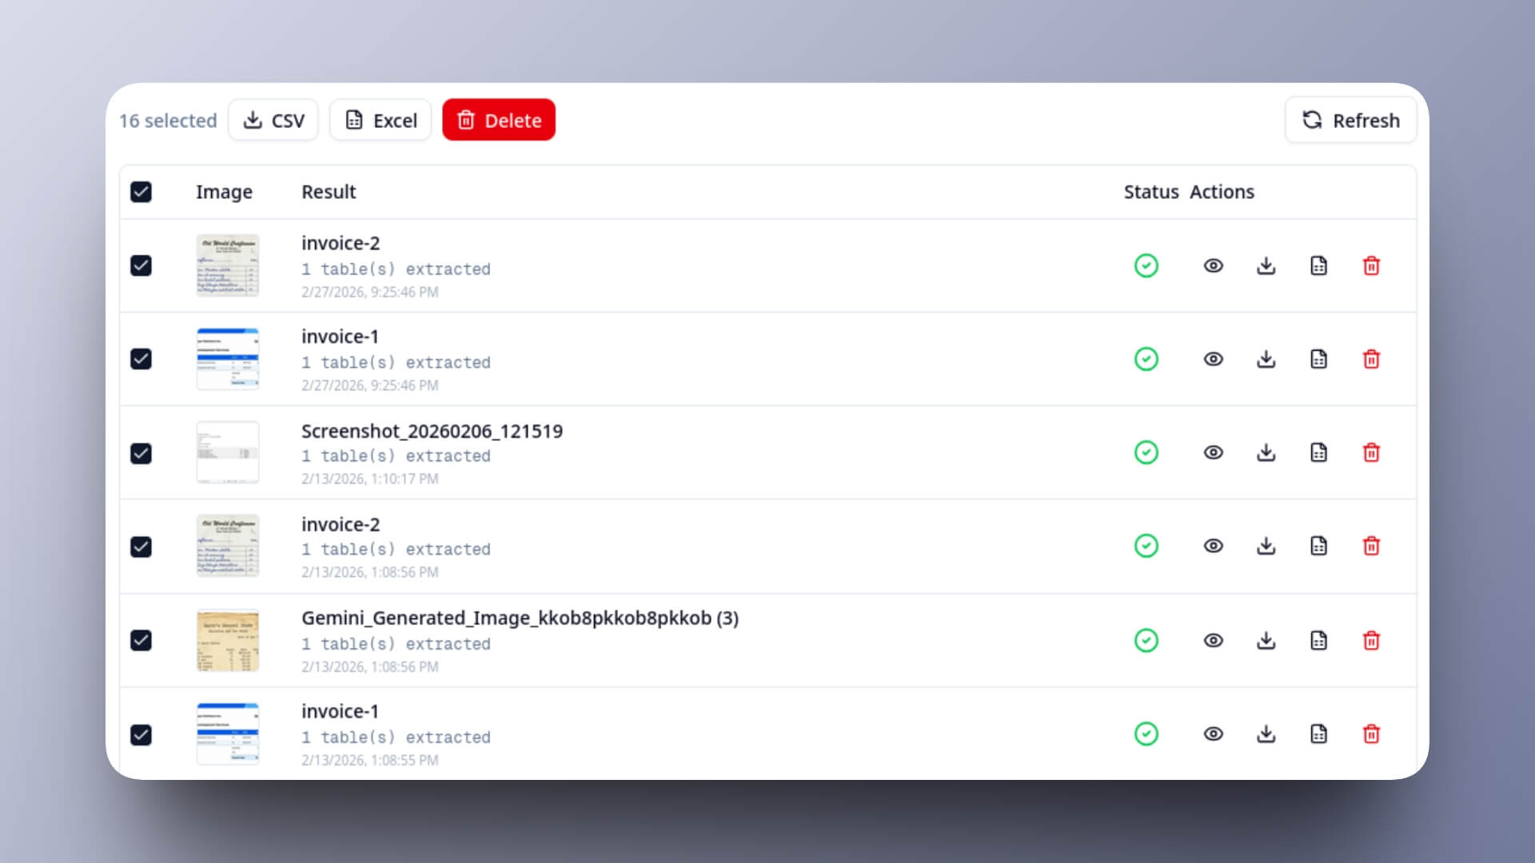
Task: Uncheck the 9:25:46 PM invoice-1 row
Action: (x=141, y=359)
